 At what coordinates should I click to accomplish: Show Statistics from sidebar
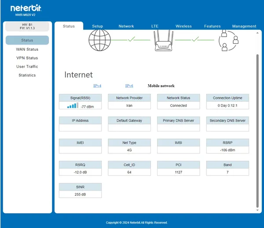tap(27, 75)
